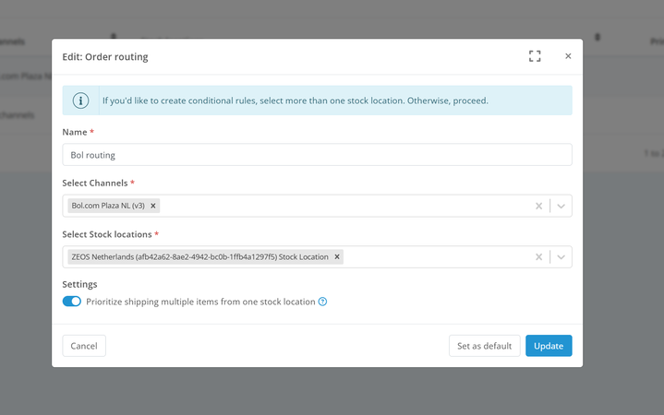Toggle prioritize shipping from one stock location
664x415 pixels.
coord(71,302)
